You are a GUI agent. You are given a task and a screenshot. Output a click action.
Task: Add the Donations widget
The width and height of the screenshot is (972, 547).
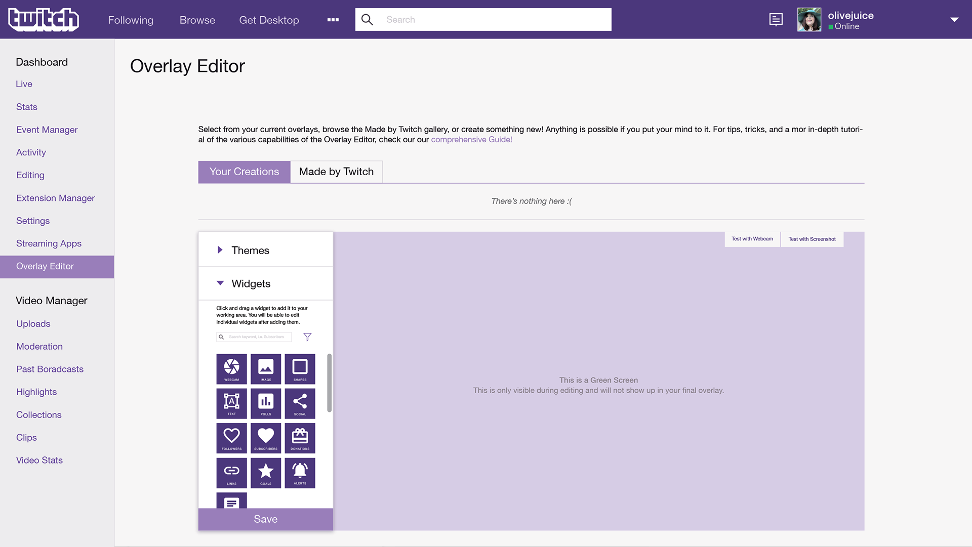[300, 438]
